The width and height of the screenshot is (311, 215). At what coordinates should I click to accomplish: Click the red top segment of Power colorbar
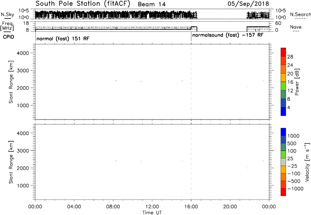click(283, 52)
